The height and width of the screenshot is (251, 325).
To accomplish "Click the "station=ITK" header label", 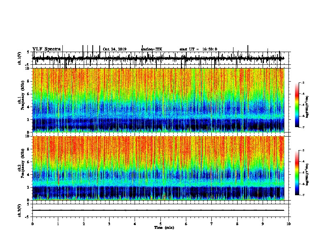I will [x=151, y=49].
